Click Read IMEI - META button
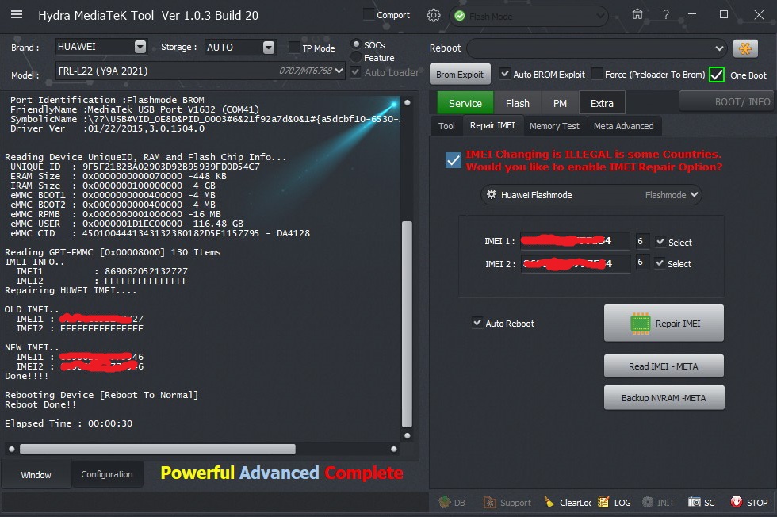Image resolution: width=777 pixels, height=517 pixels. [x=664, y=366]
